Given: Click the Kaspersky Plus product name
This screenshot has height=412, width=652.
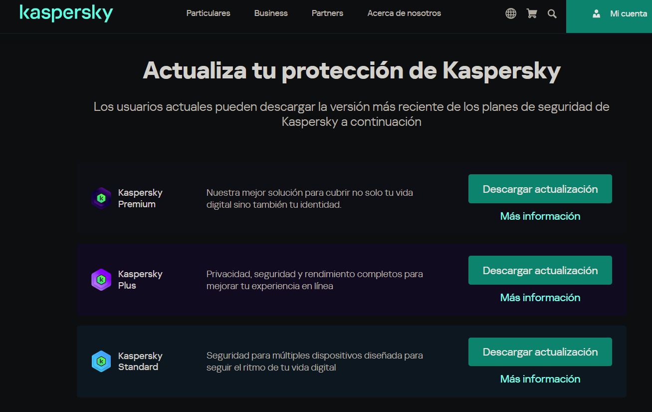Looking at the screenshot, I should (x=140, y=280).
